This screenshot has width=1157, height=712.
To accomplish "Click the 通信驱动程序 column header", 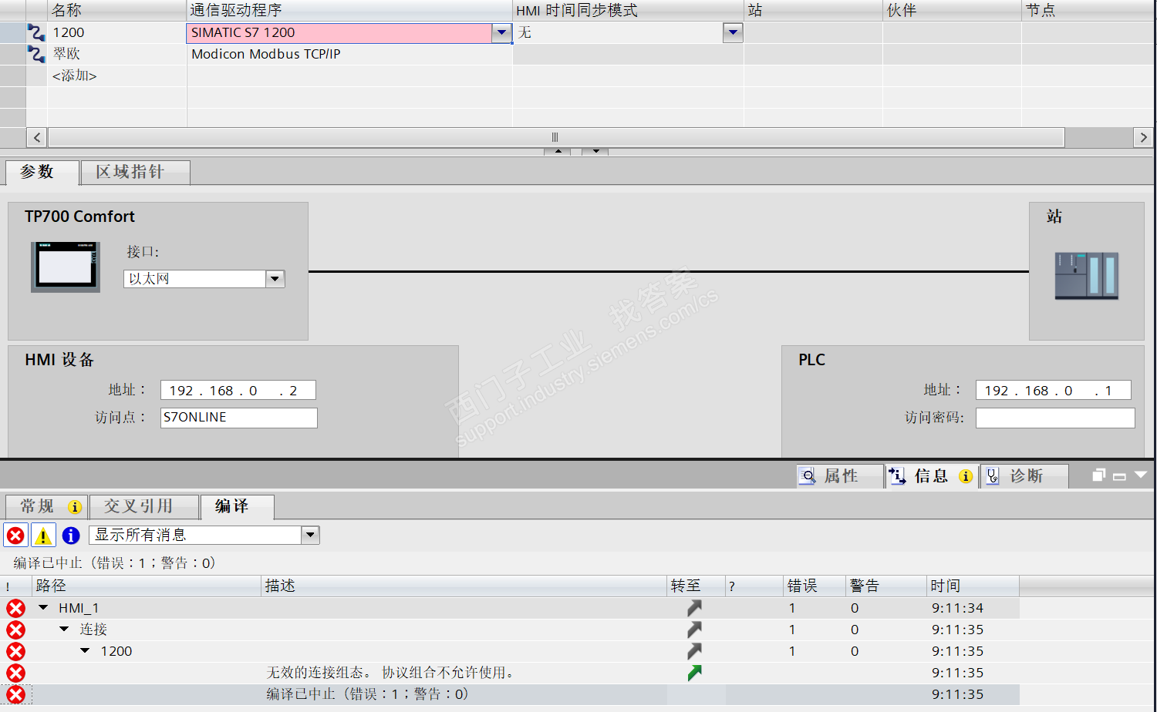I will [349, 11].
